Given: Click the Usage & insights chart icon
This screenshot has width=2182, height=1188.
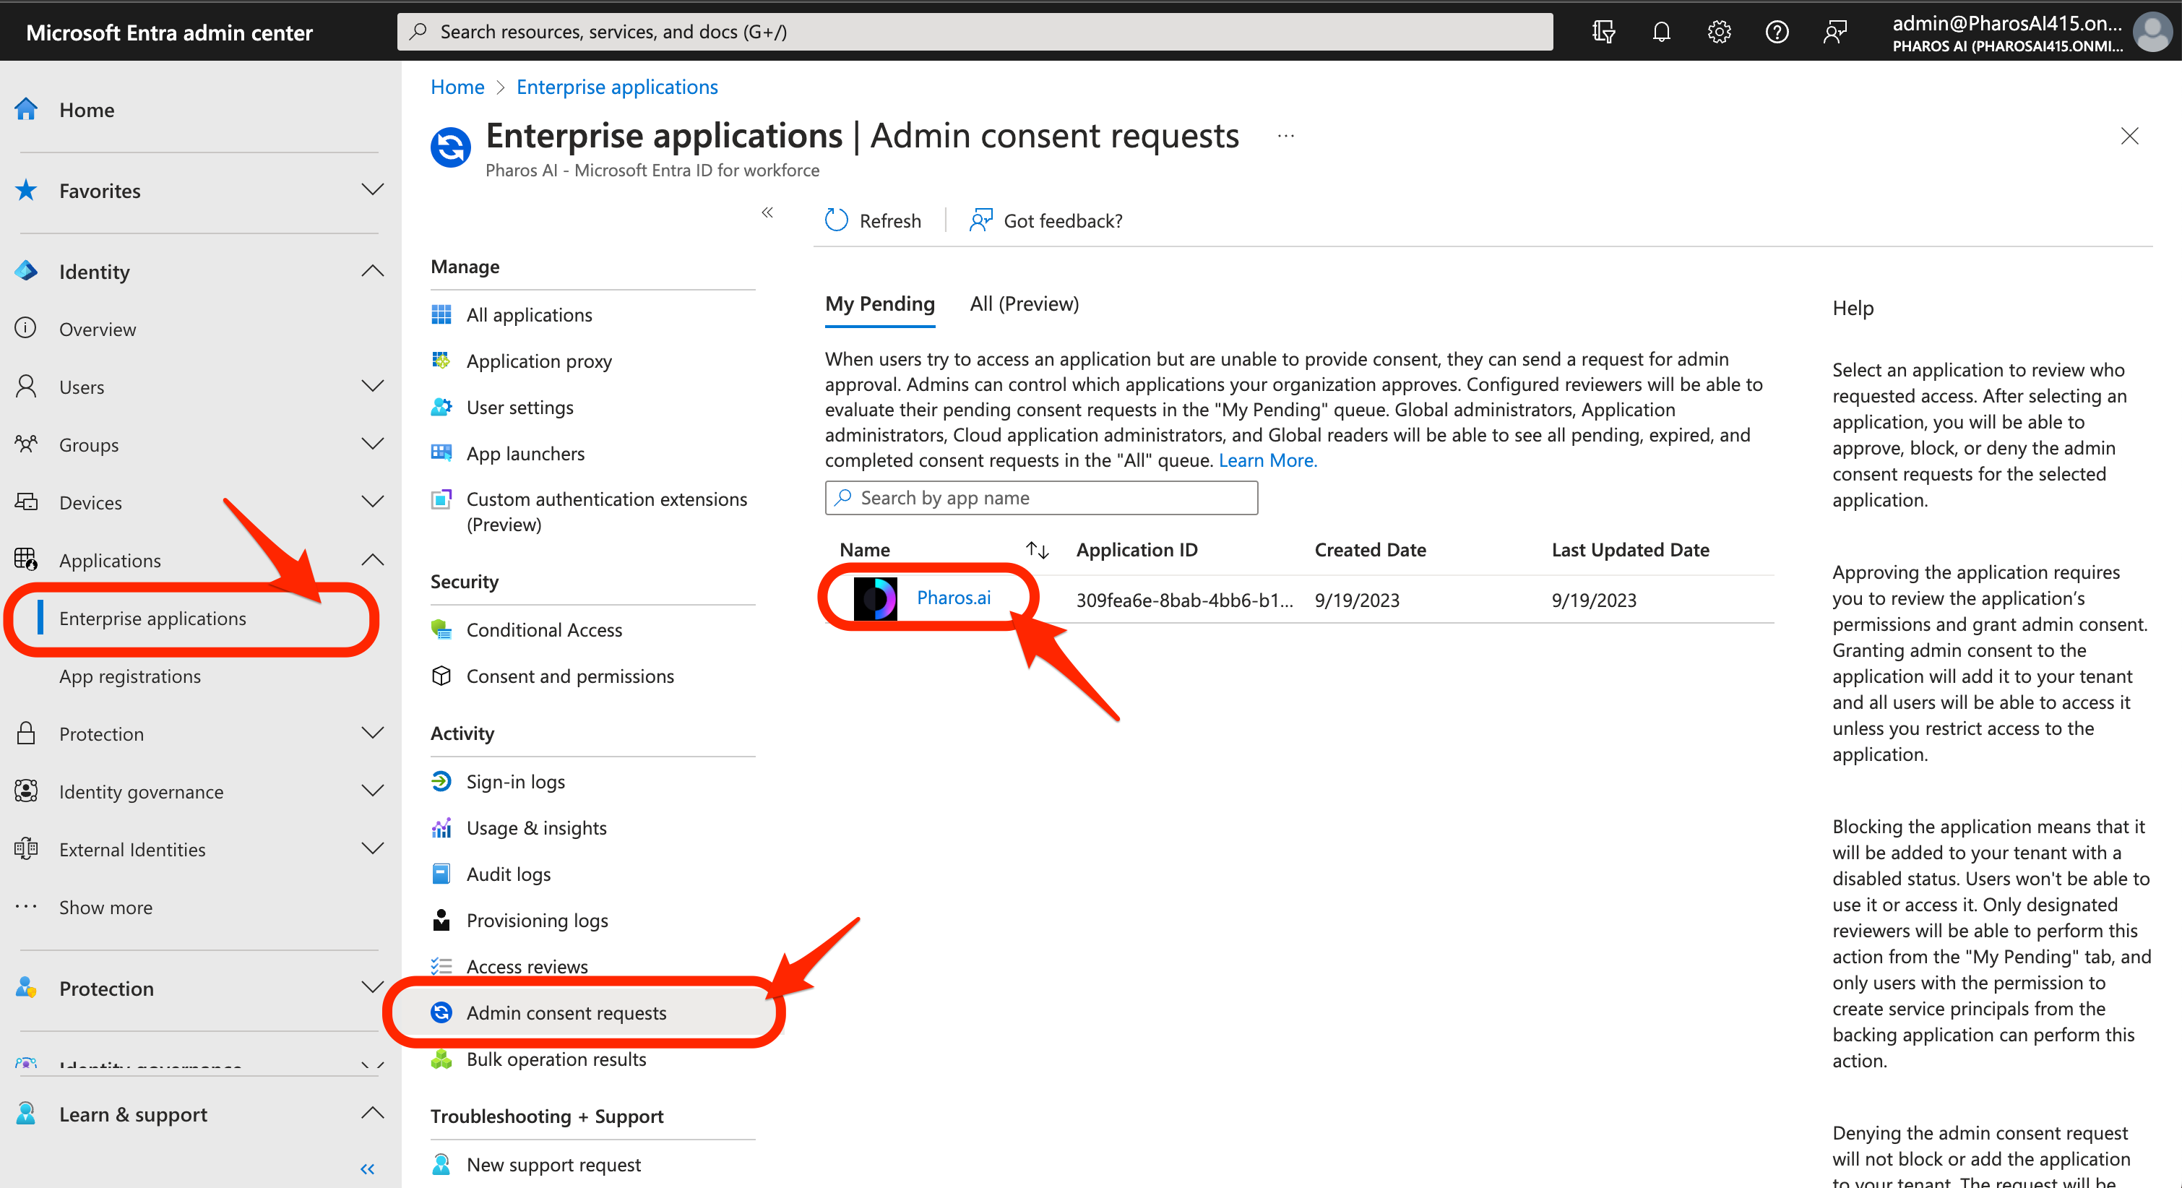Looking at the screenshot, I should [x=441, y=827].
